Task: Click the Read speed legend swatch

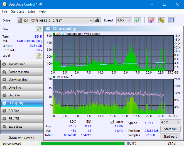Action: coord(63,34)
